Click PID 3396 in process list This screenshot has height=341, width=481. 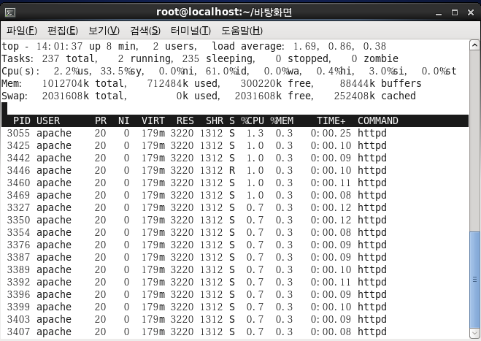pyautogui.click(x=18, y=294)
